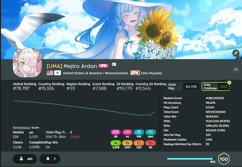Click the Top 50s count 54
Screen dimensions: 242x167
coord(48,147)
